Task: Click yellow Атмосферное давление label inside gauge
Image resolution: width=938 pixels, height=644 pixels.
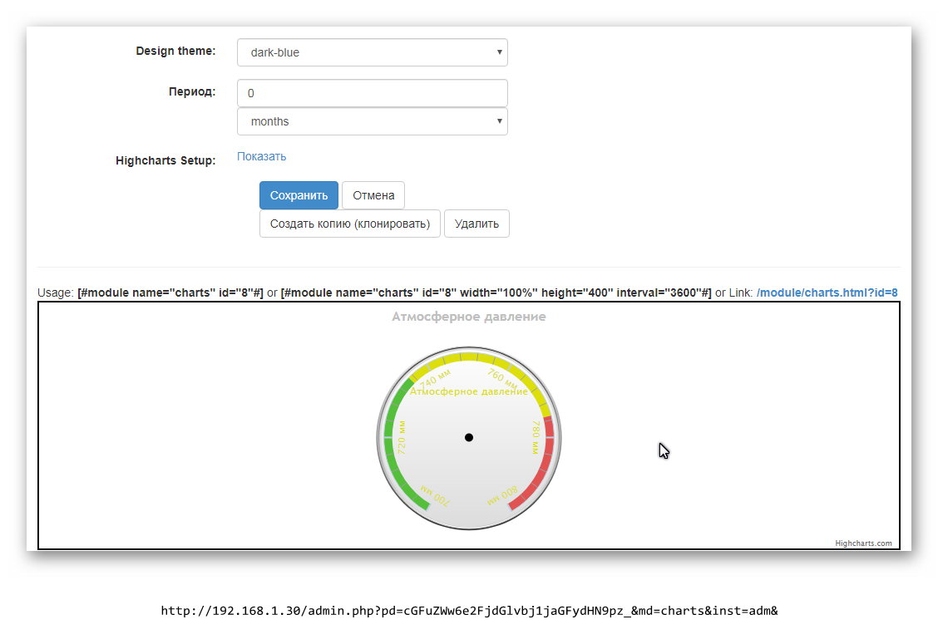Action: [x=469, y=391]
